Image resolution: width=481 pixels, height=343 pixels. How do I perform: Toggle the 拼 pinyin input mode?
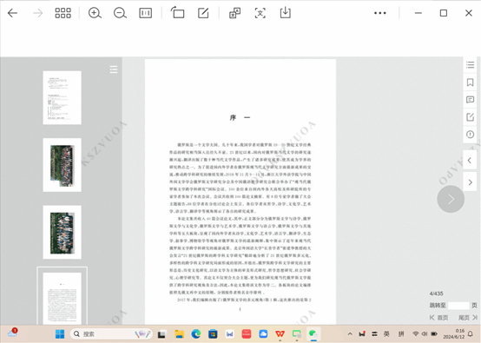point(401,333)
